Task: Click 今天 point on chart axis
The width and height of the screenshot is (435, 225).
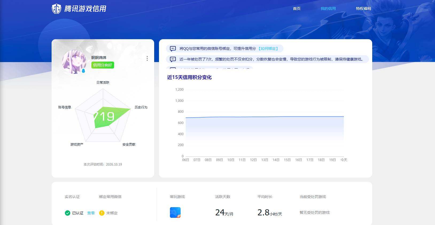Action: click(344, 160)
